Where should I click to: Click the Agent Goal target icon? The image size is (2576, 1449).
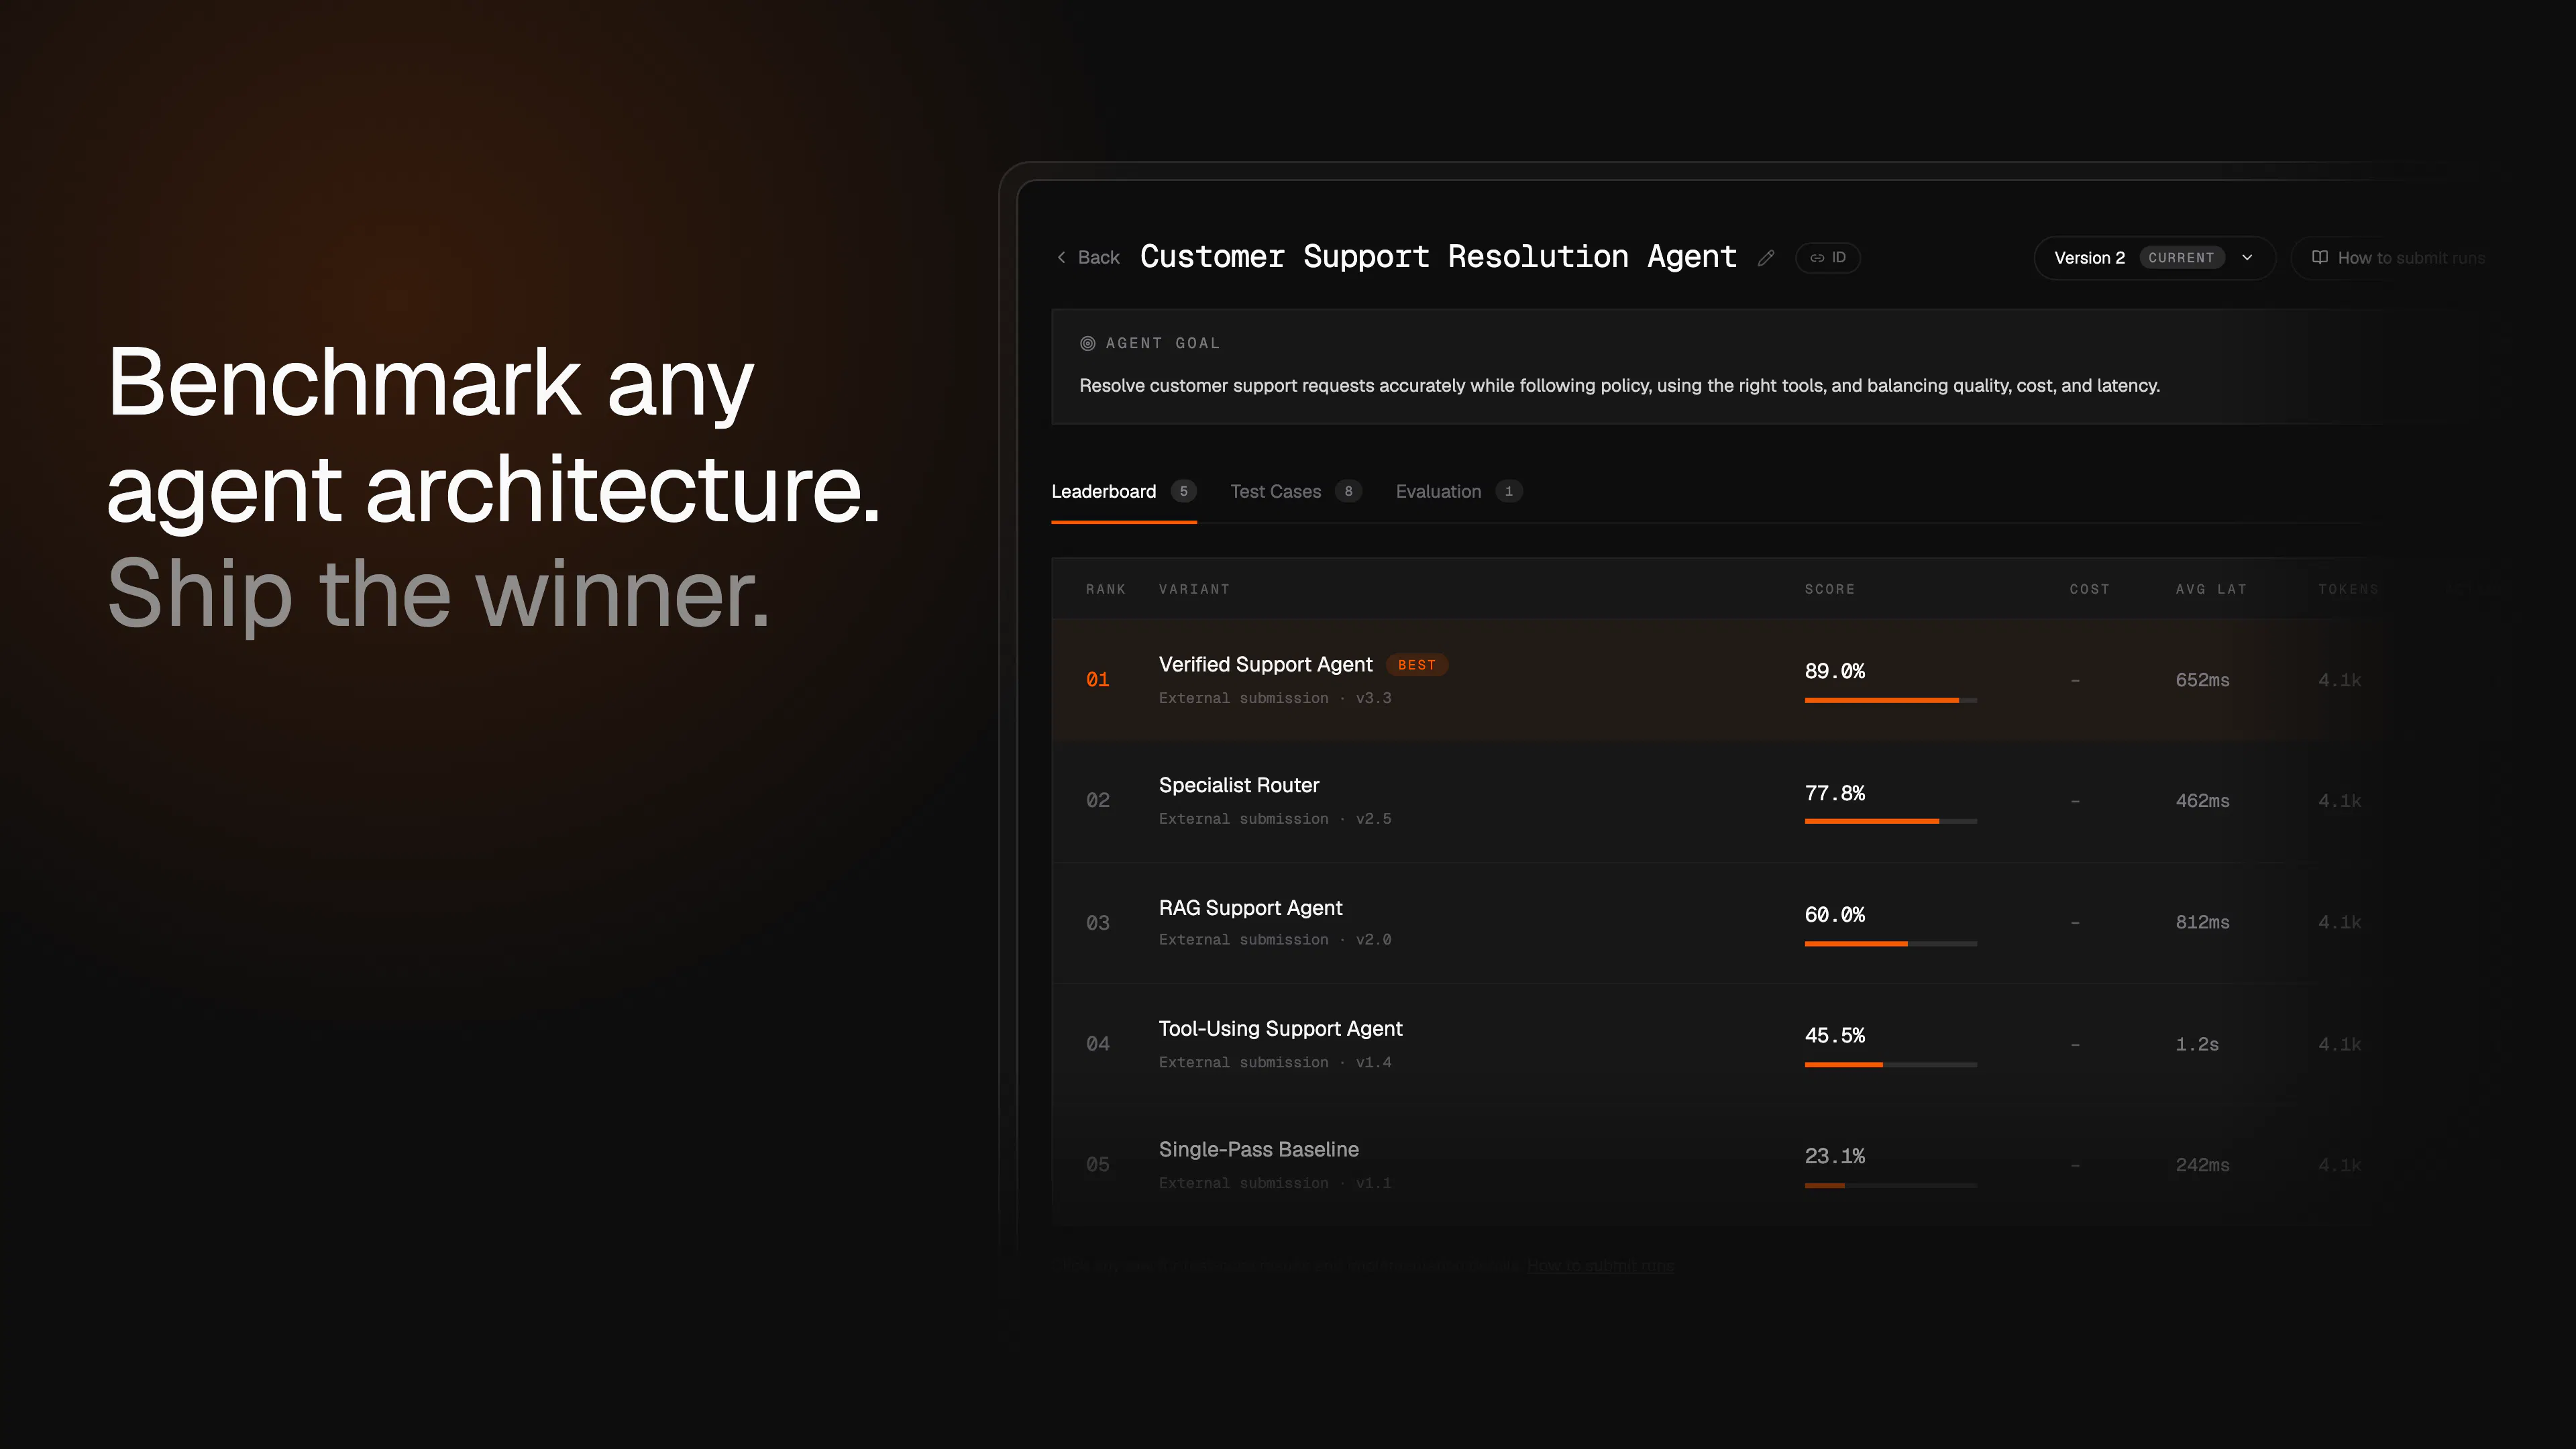1088,343
